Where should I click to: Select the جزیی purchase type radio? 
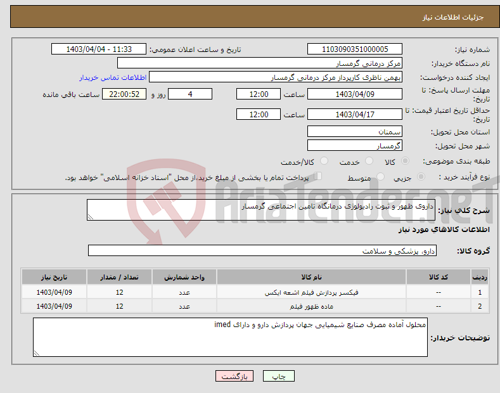[x=421, y=176]
